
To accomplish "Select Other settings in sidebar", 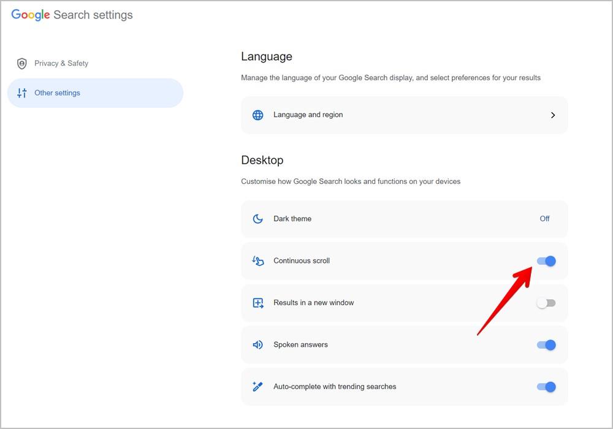I will (x=96, y=93).
